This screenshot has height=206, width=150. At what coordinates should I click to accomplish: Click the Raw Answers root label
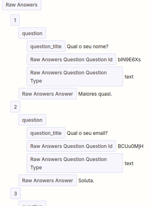(22, 5)
